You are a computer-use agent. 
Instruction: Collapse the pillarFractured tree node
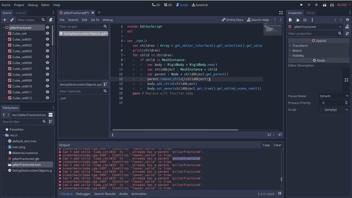[4, 28]
